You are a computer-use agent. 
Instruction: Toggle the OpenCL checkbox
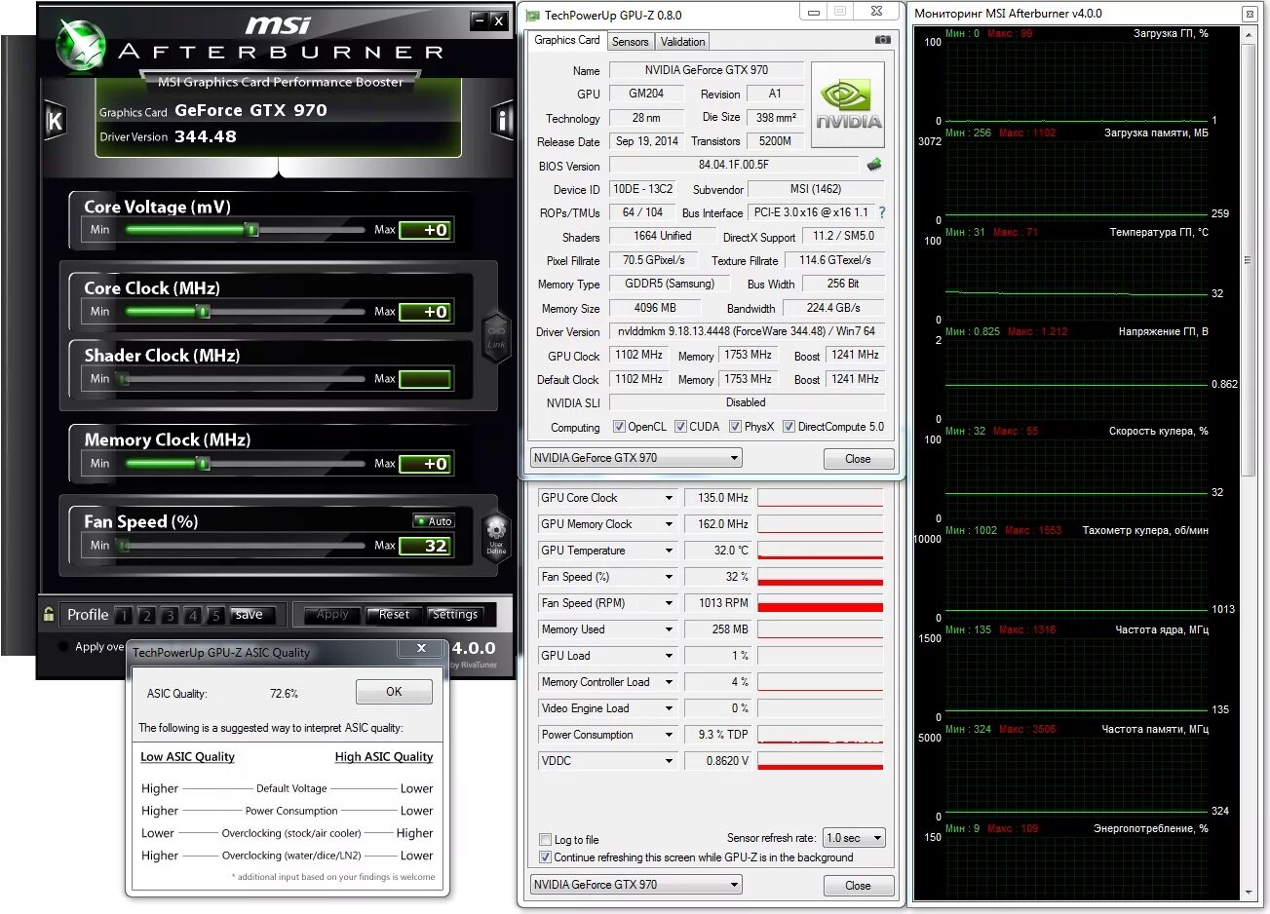click(x=619, y=427)
